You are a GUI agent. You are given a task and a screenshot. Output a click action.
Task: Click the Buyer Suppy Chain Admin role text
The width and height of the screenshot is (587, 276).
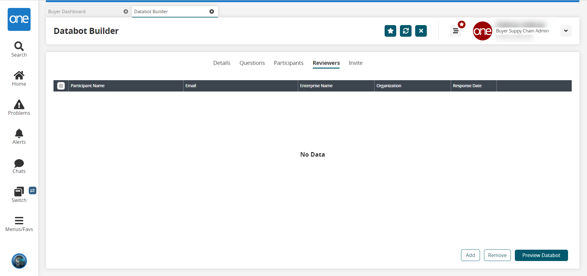coord(522,31)
